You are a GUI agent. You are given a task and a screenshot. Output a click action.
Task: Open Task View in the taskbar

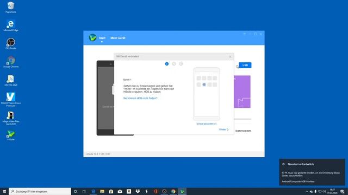point(84,191)
